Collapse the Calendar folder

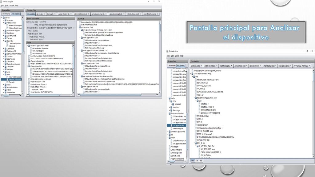(3, 41)
